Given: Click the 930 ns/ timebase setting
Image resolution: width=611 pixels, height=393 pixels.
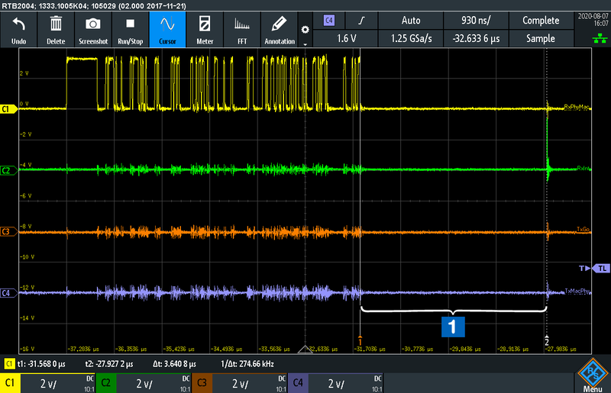Looking at the screenshot, I should coord(477,21).
